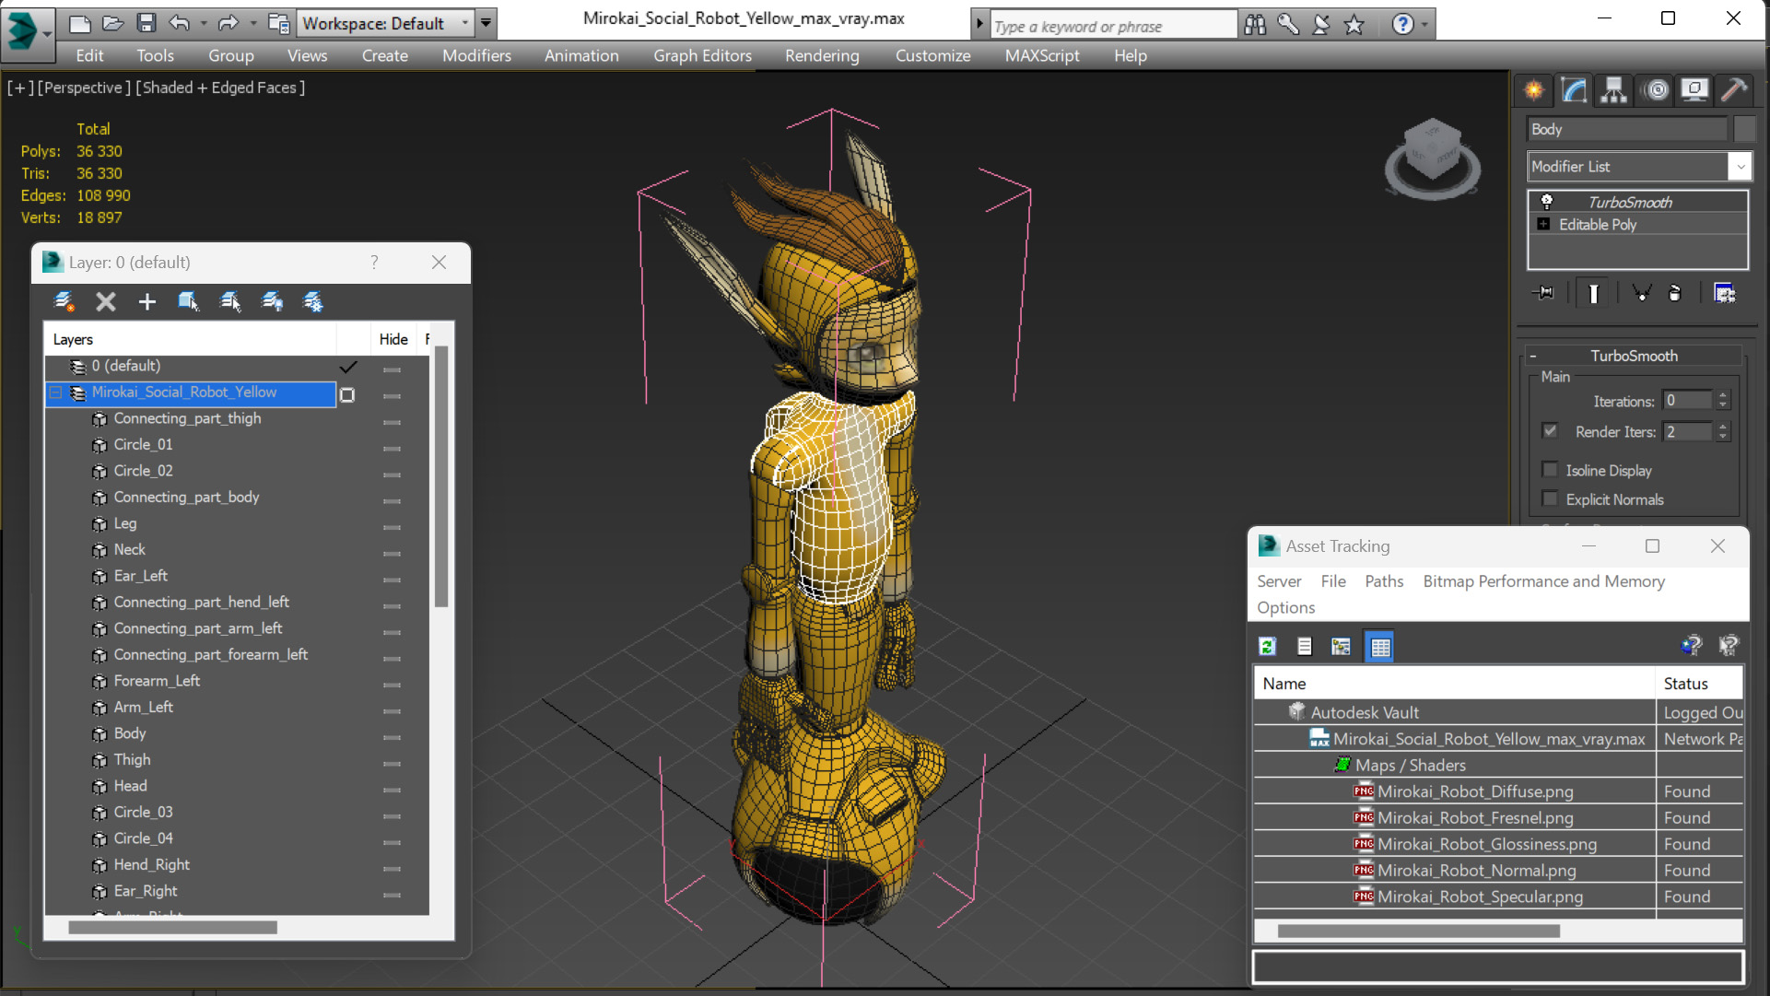Open Bitmap Performance and Memory menu
Screen dimensions: 1770x996
click(1543, 581)
